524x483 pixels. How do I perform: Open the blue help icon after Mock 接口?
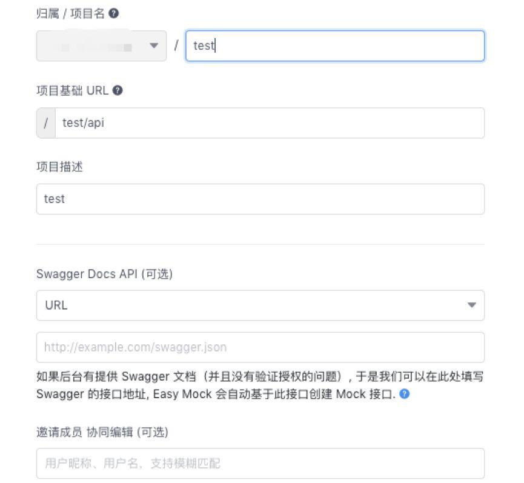pyautogui.click(x=405, y=394)
